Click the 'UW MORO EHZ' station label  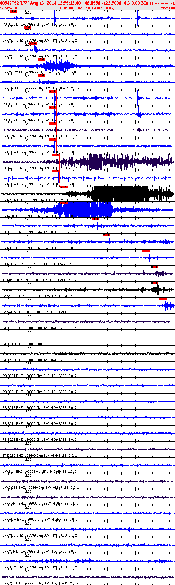pyautogui.click(x=14, y=72)
